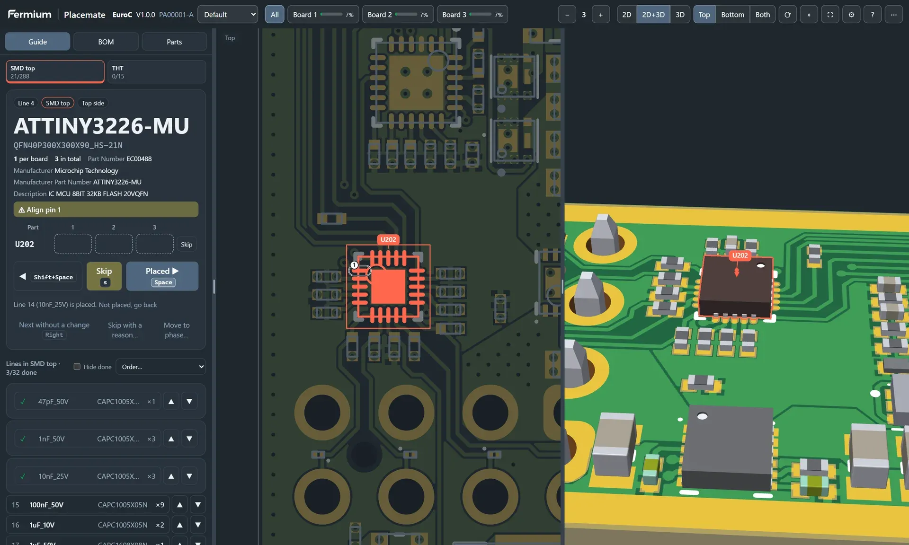
Task: Move 10nF_25V line down
Action: coord(189,476)
